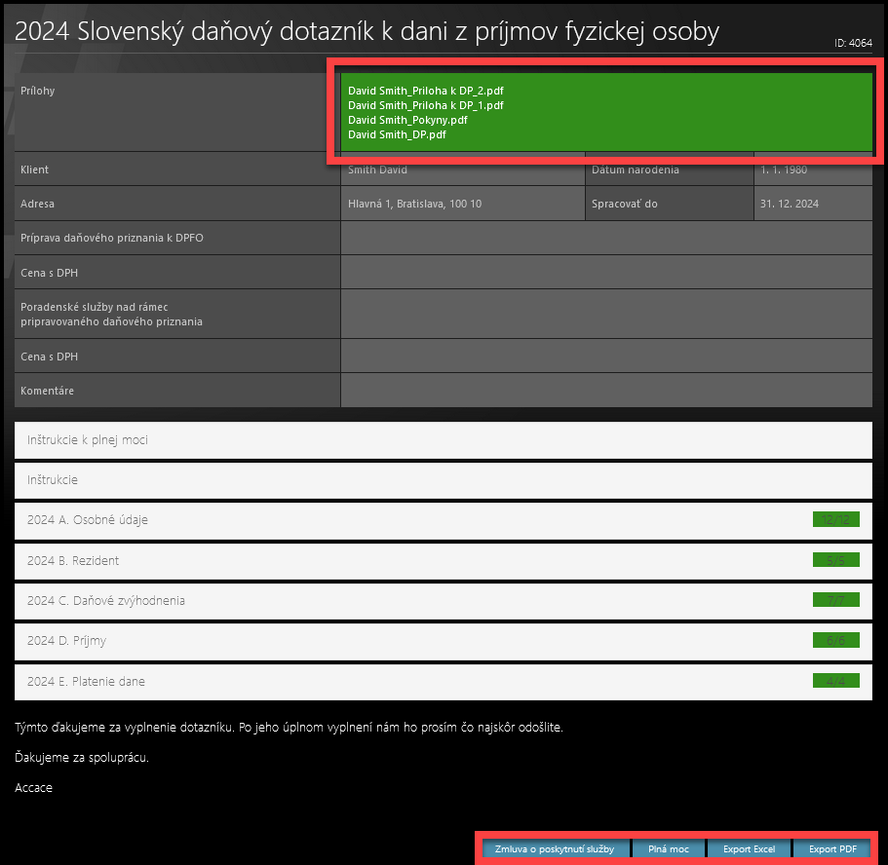The width and height of the screenshot is (888, 865).
Task: Download the David Smith_Pokyny.pdf file
Action: (x=407, y=120)
